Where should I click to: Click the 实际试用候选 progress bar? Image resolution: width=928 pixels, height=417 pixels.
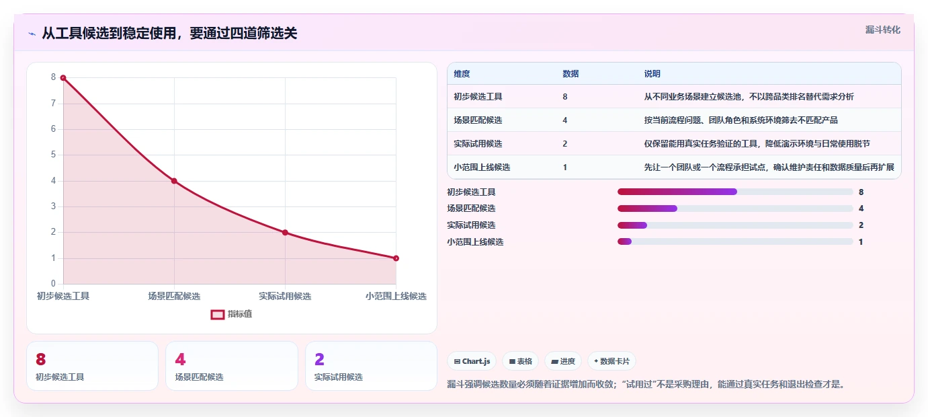(x=735, y=225)
